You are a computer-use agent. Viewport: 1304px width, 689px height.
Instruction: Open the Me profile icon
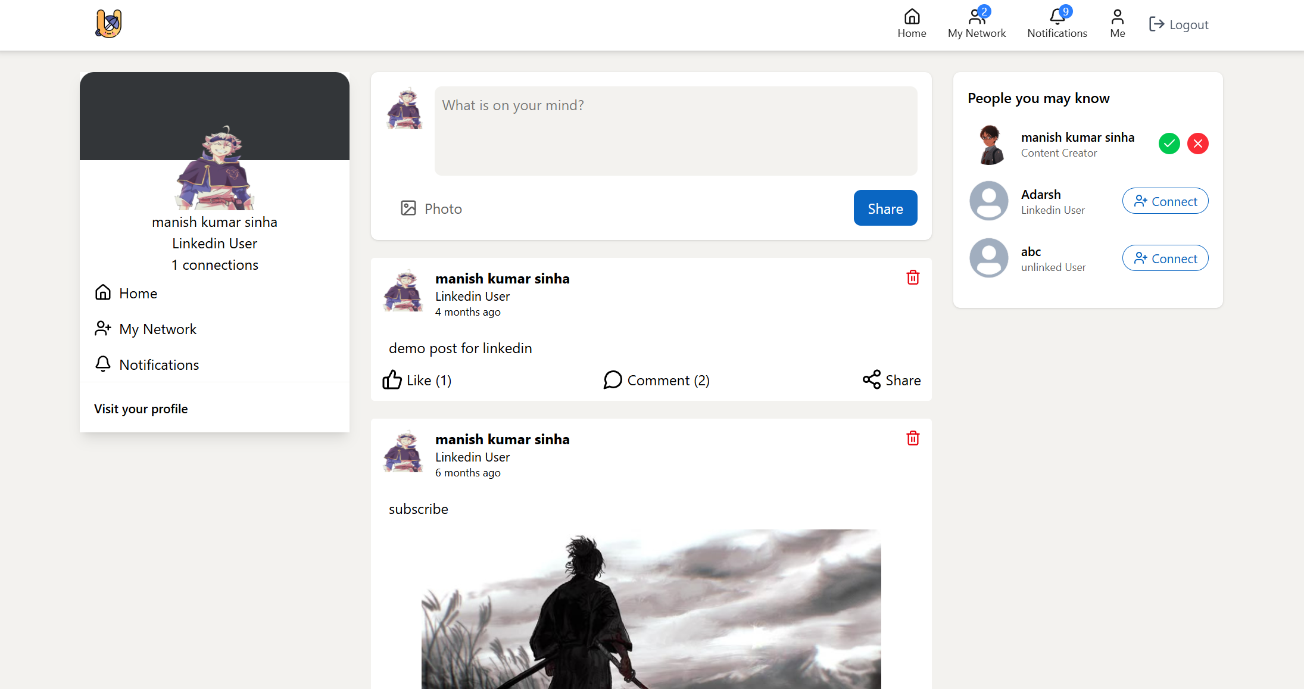click(1117, 24)
